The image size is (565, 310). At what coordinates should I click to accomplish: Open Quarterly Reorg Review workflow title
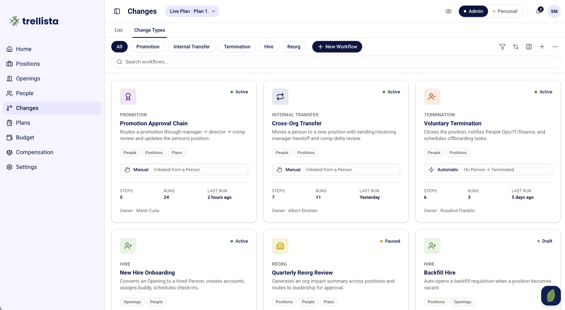[302, 273]
